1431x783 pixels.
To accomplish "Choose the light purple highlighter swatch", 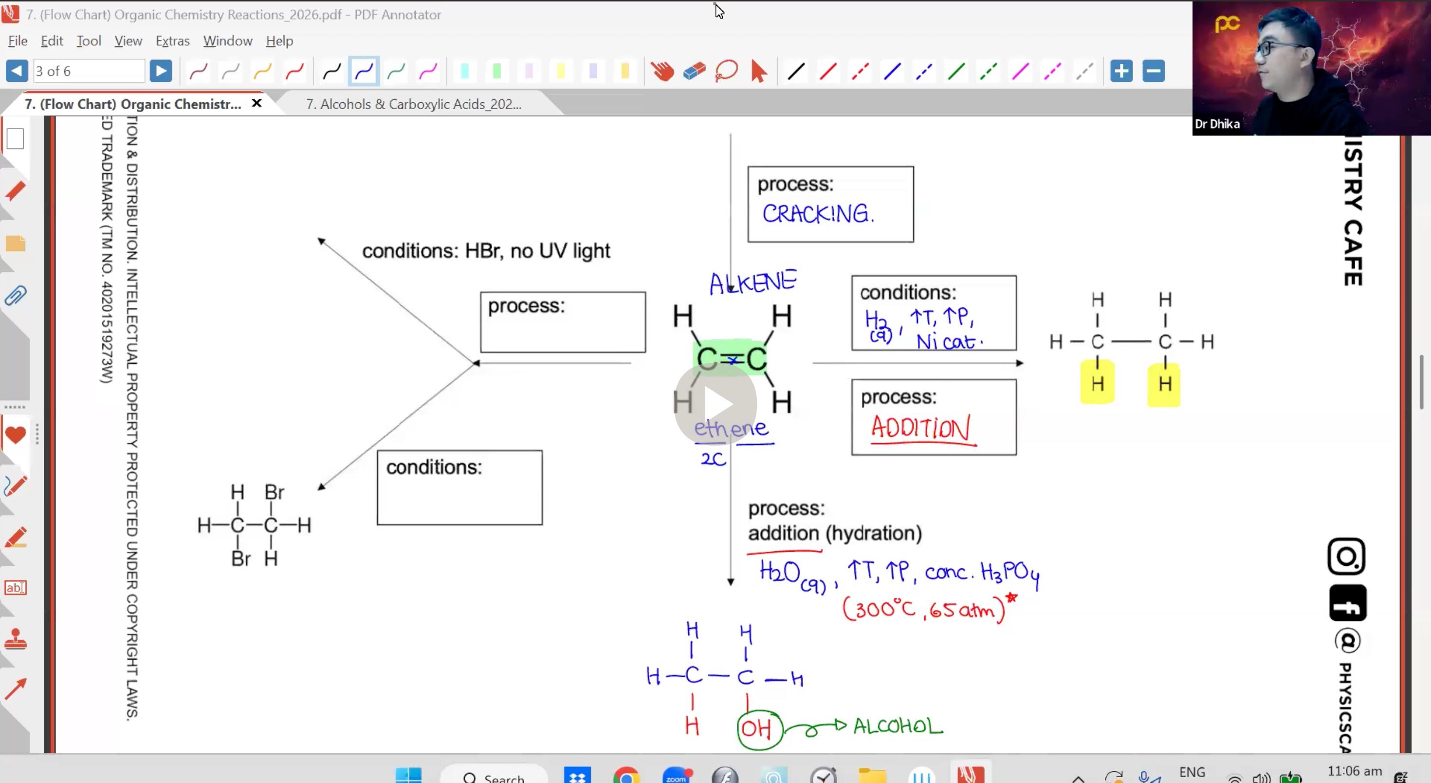I will click(x=529, y=71).
